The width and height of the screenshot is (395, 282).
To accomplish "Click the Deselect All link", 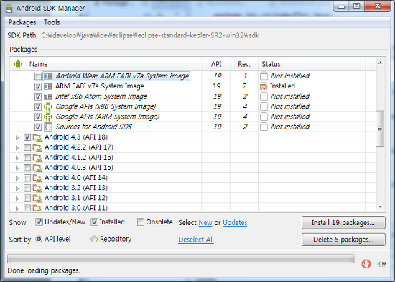I will tap(196, 240).
